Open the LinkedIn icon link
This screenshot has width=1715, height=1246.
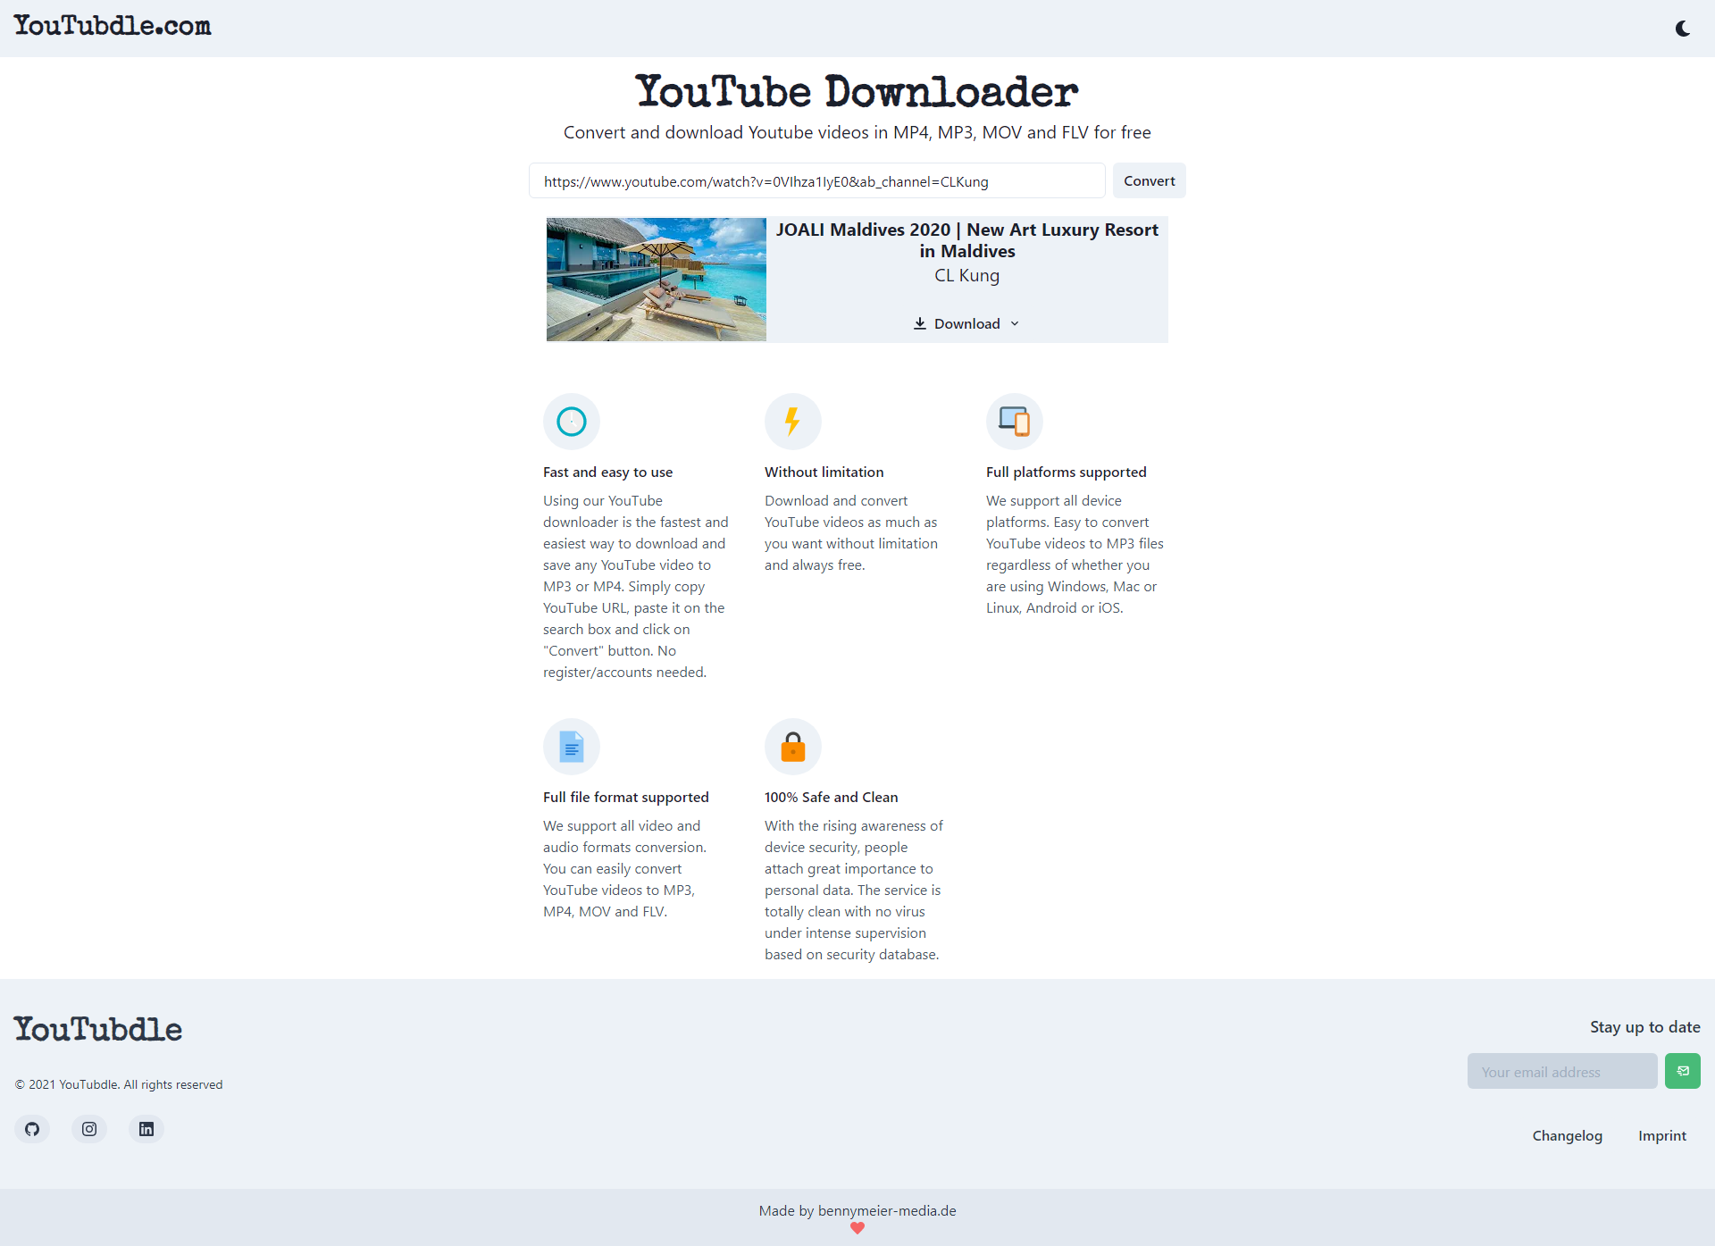pyautogui.click(x=146, y=1129)
